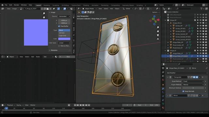Toggle camera view icon in 3D viewport

[158, 35]
